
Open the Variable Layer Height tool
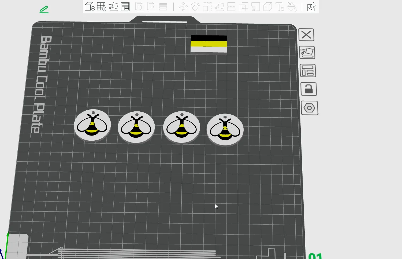163,6
